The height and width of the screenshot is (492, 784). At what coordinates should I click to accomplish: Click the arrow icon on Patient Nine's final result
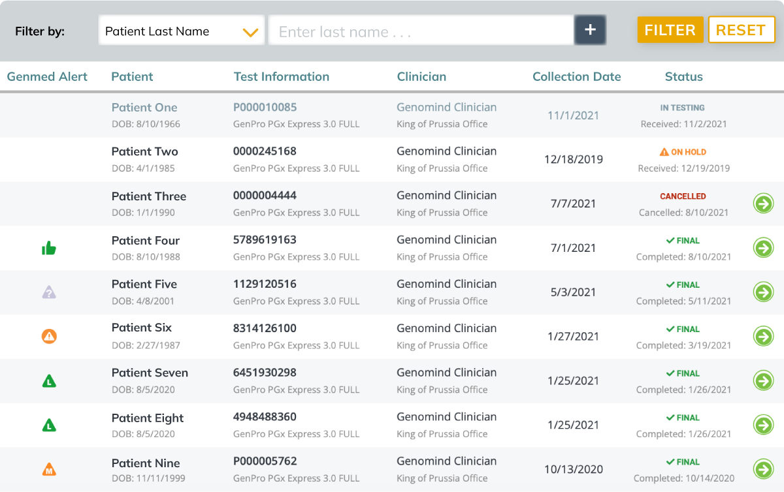pos(763,469)
